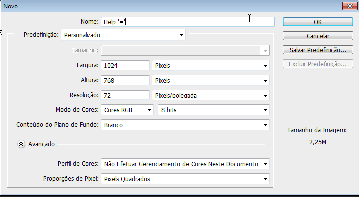Click the Nome text field
Screen dimensions: 359x197
188,22
